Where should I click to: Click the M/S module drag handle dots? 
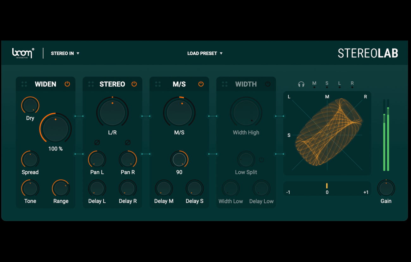pos(158,84)
